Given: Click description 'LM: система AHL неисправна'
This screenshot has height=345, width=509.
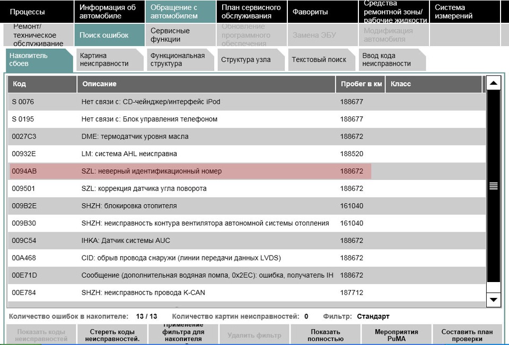Looking at the screenshot, I should click(x=129, y=154).
